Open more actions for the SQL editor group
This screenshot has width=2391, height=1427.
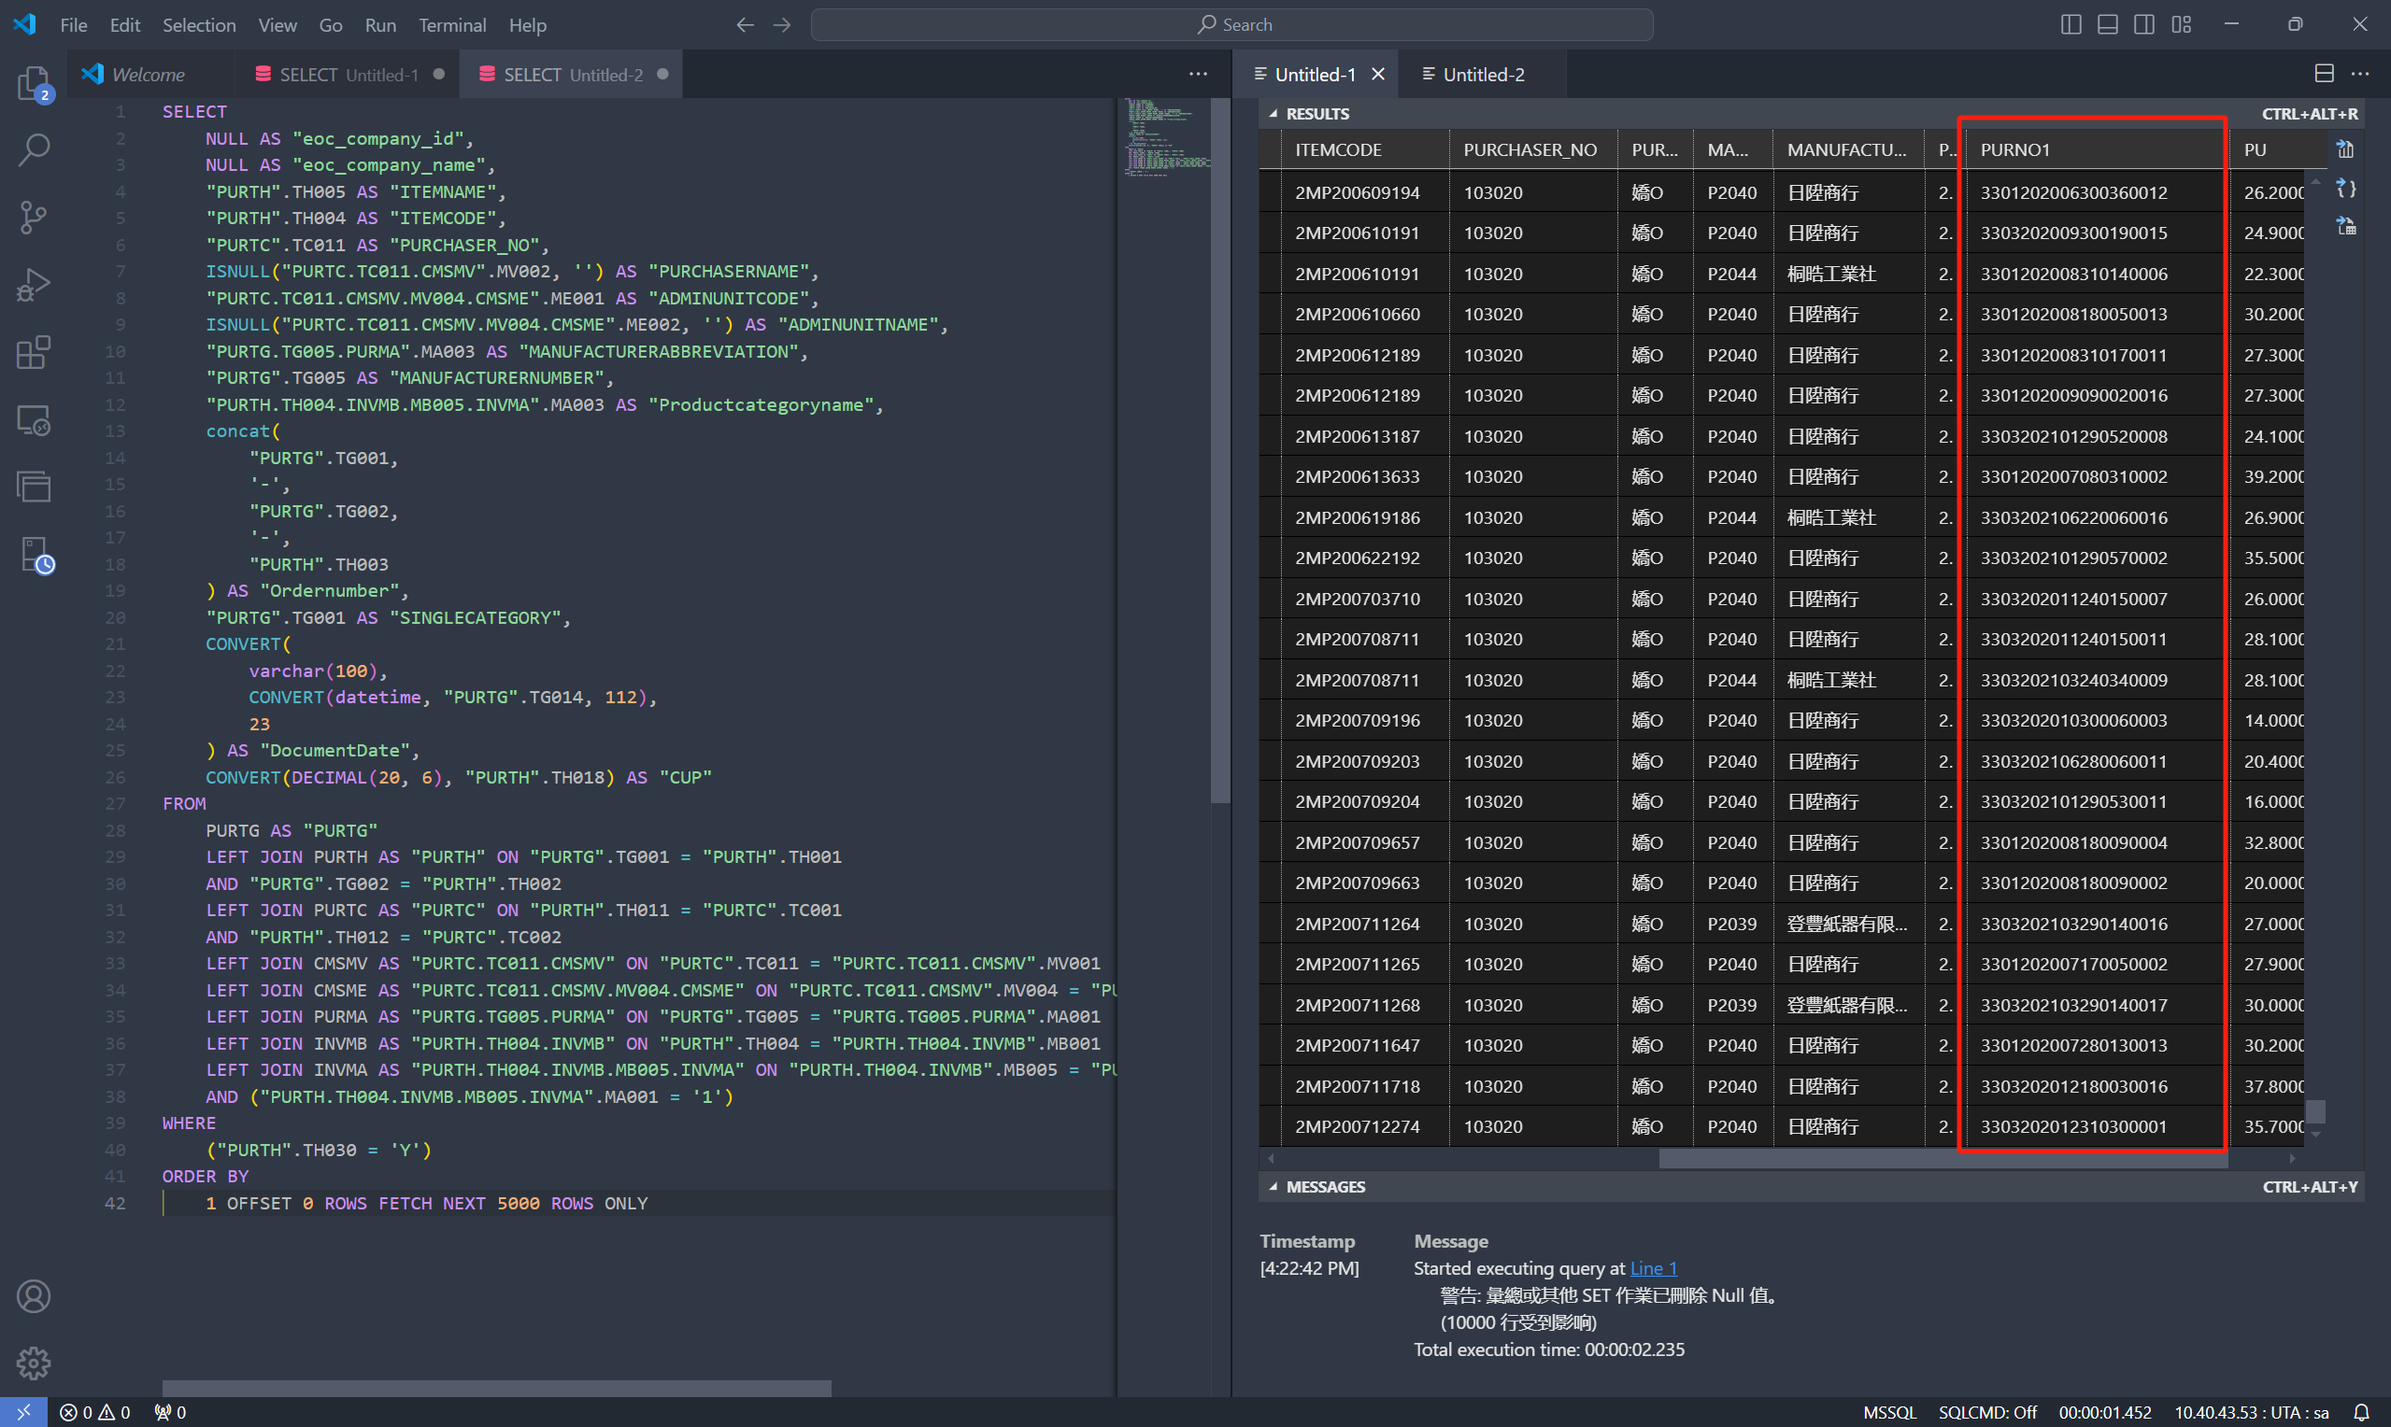pyautogui.click(x=1199, y=74)
